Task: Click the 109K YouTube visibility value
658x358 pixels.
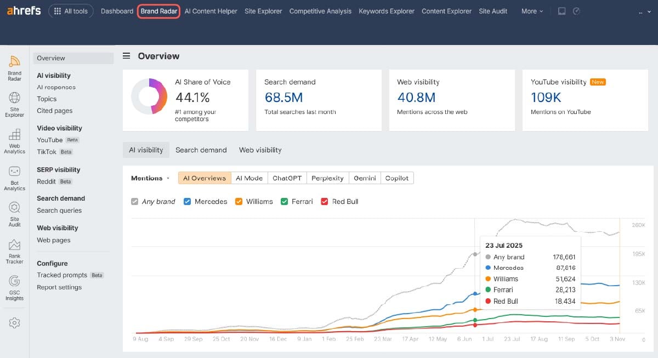Action: pyautogui.click(x=546, y=98)
